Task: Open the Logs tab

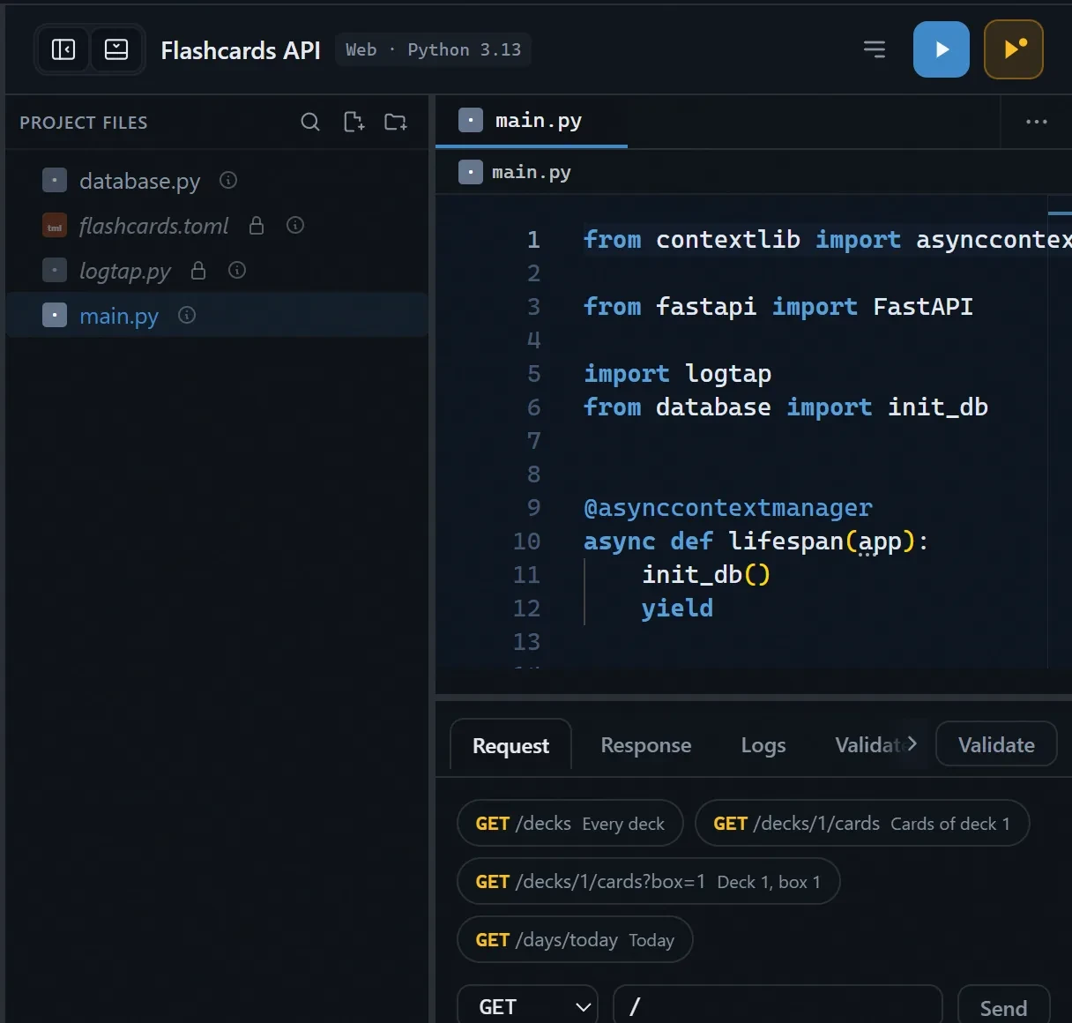Action: tap(763, 745)
